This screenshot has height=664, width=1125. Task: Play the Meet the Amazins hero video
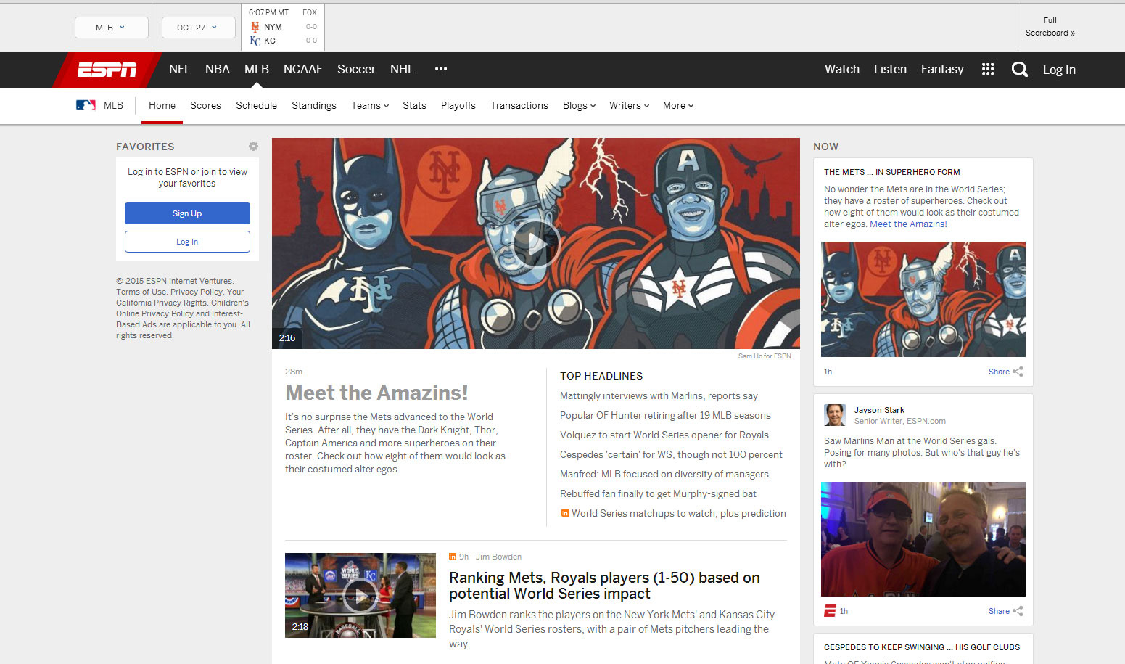pyautogui.click(x=535, y=243)
